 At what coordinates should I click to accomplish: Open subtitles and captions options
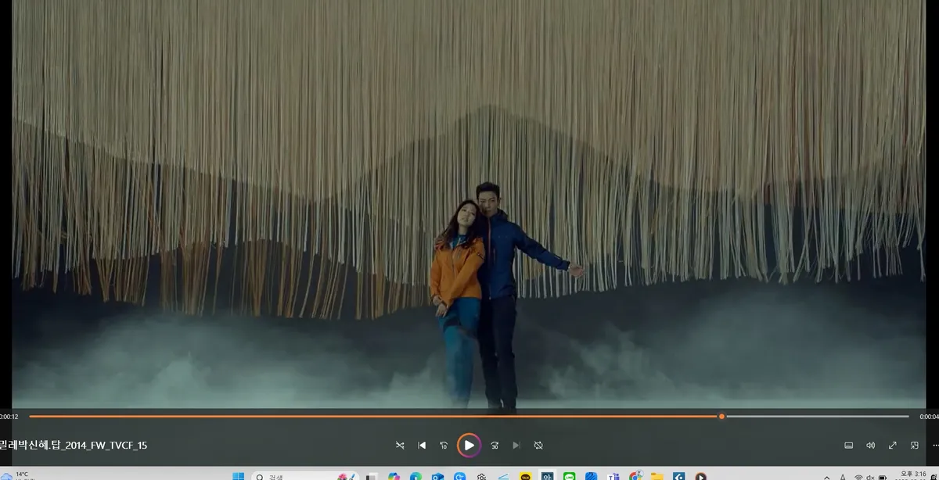click(x=848, y=445)
